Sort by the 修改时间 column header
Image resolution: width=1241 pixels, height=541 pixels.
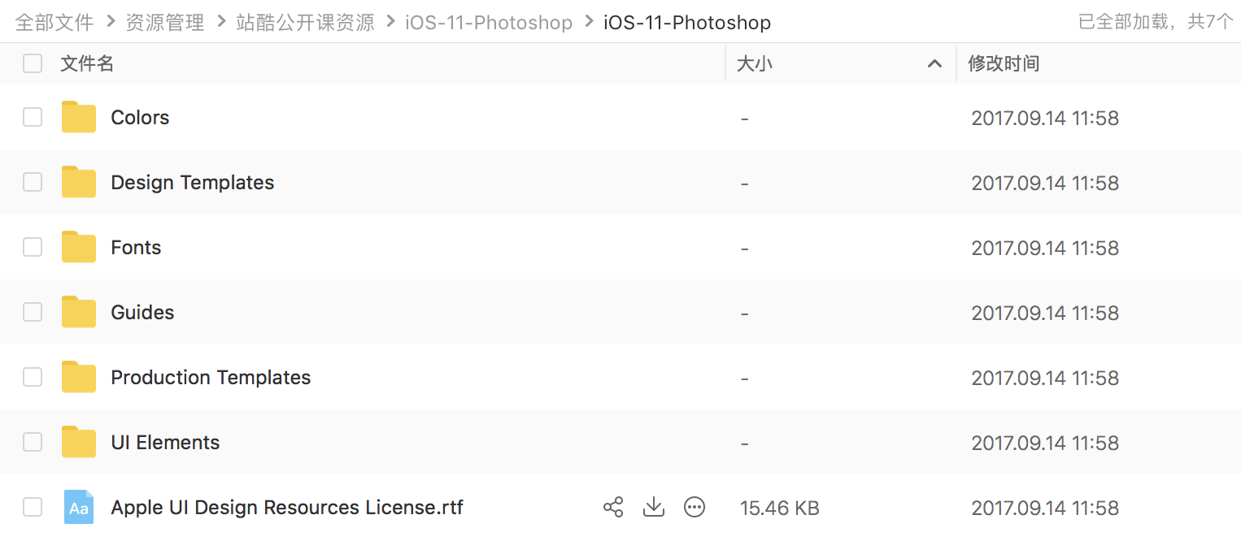pyautogui.click(x=1004, y=63)
